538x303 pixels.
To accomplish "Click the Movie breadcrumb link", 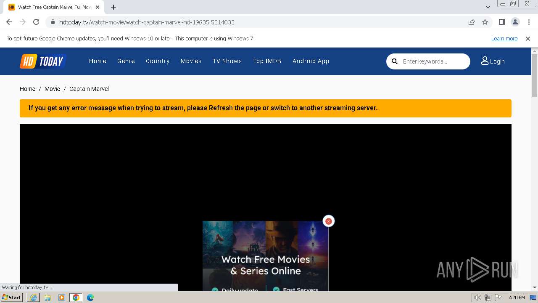I will [52, 89].
